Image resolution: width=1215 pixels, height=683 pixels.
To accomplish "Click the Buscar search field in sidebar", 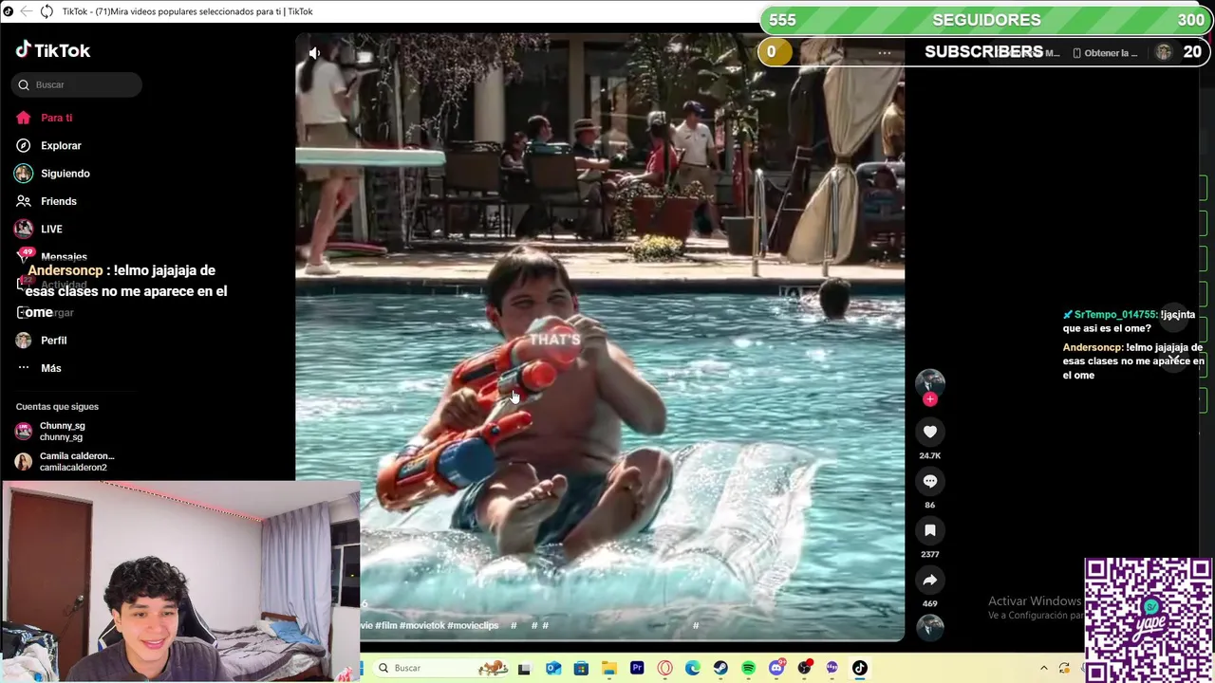I will [77, 84].
